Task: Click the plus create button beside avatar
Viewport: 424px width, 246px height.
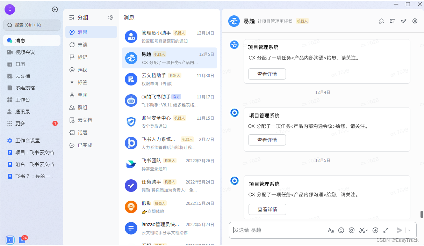Action: coord(55,9)
